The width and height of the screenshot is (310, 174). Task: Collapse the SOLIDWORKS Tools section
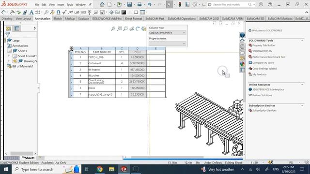[302, 41]
